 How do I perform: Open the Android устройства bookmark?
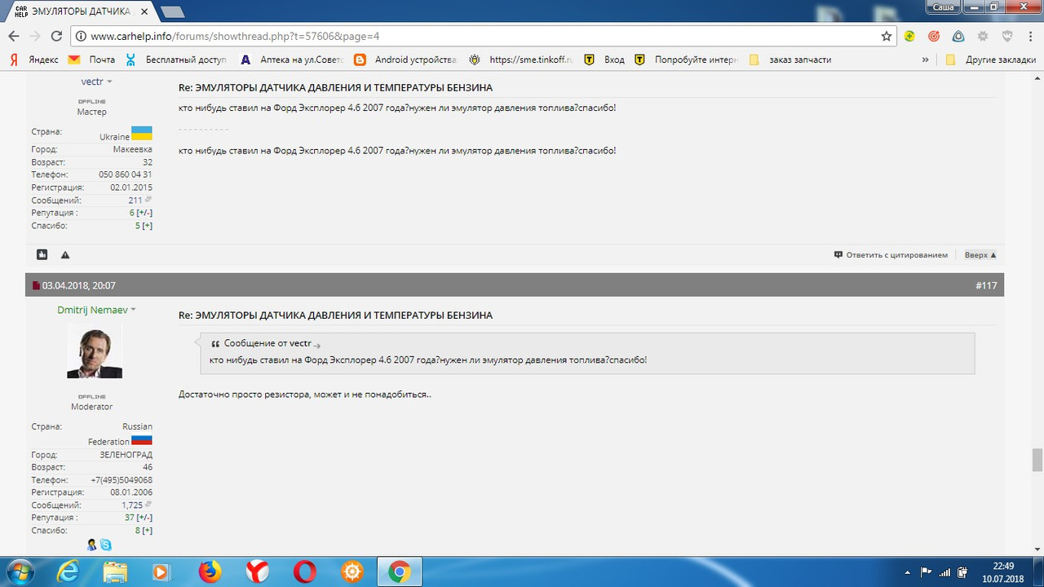(405, 60)
